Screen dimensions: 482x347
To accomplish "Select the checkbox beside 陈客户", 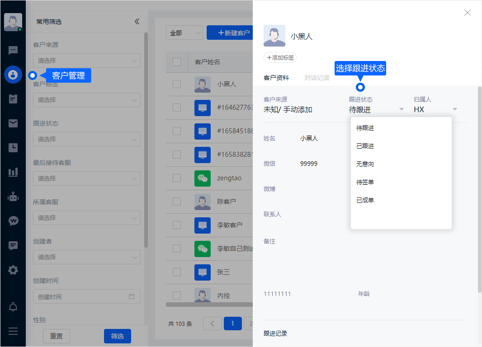I will [177, 202].
